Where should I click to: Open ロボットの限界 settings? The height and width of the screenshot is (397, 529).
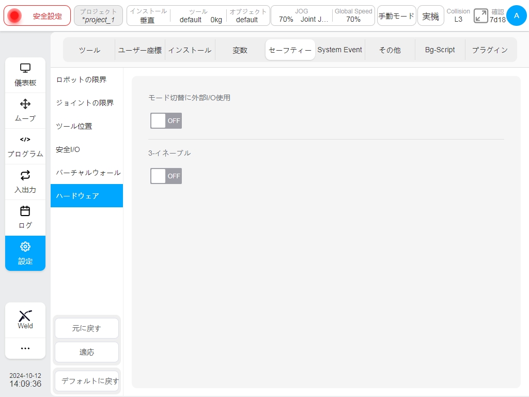click(x=87, y=80)
